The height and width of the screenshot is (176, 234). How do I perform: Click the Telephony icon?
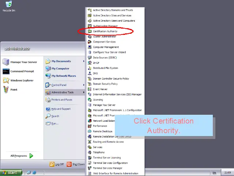(90, 153)
